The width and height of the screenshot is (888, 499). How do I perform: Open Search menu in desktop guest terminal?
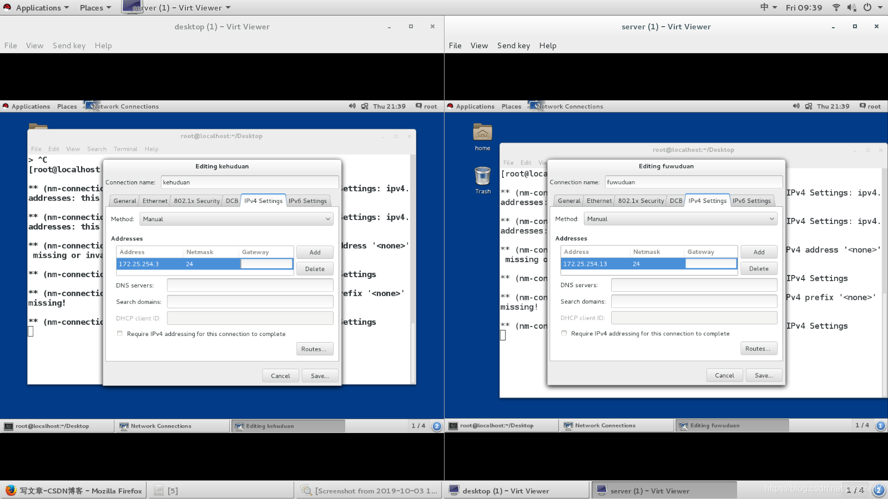97,149
